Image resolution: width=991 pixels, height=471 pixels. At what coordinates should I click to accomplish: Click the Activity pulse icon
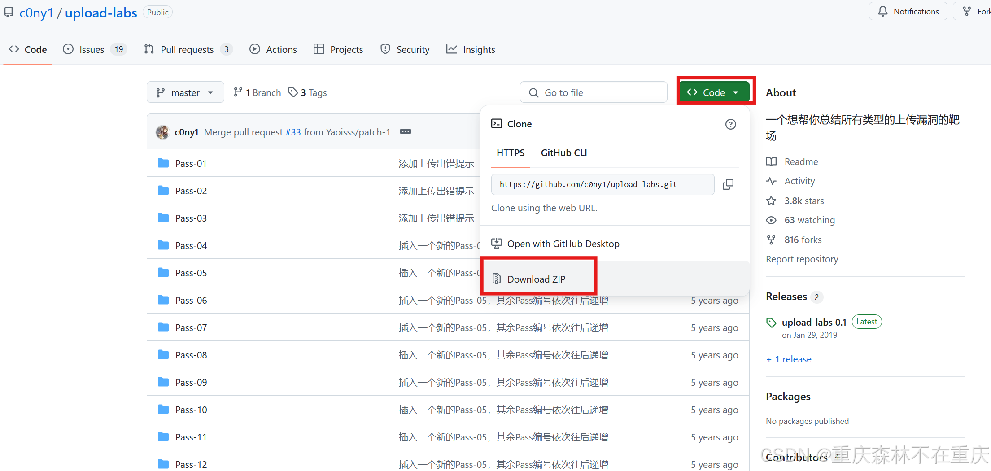(771, 181)
